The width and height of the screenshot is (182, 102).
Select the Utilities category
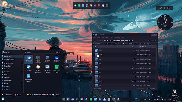[x=12, y=89]
